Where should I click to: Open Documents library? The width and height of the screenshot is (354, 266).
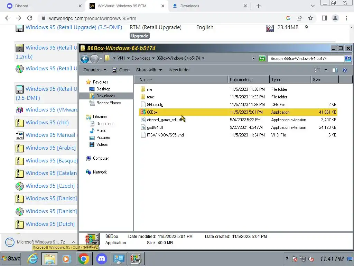[x=102, y=124]
